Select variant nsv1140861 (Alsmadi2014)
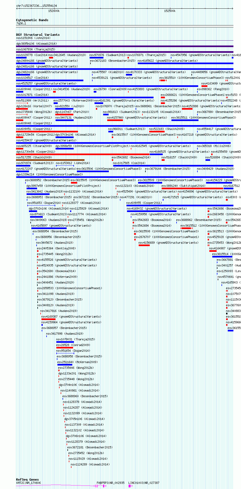Viewport: 241px width, 489px height. tap(80, 391)
